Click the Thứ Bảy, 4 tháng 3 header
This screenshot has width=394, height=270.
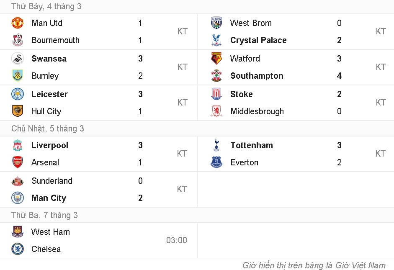(x=46, y=6)
